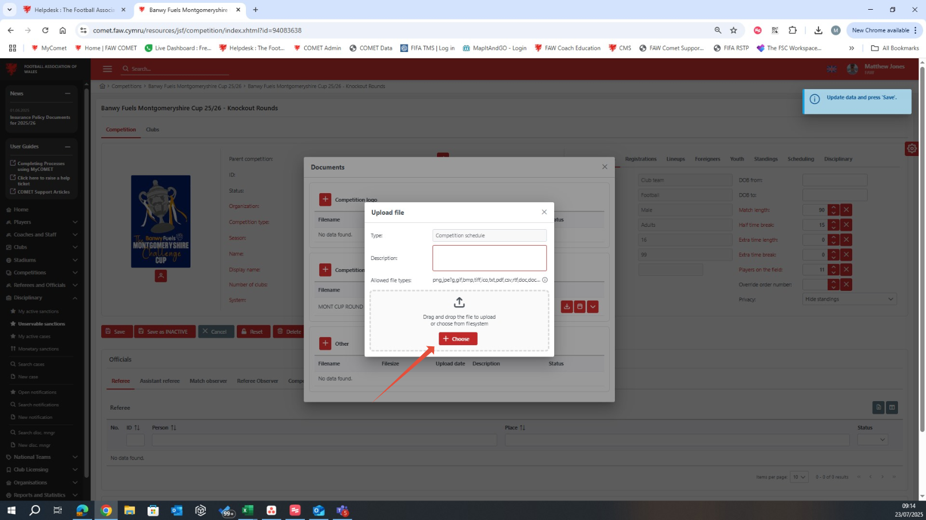Clear the Players on the field value
The height and width of the screenshot is (520, 926).
846,270
